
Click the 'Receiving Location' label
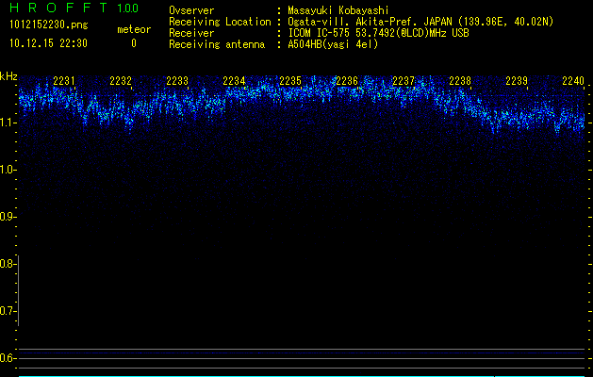[220, 22]
